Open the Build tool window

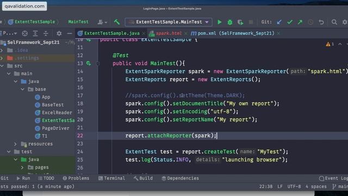pyautogui.click(x=143, y=178)
